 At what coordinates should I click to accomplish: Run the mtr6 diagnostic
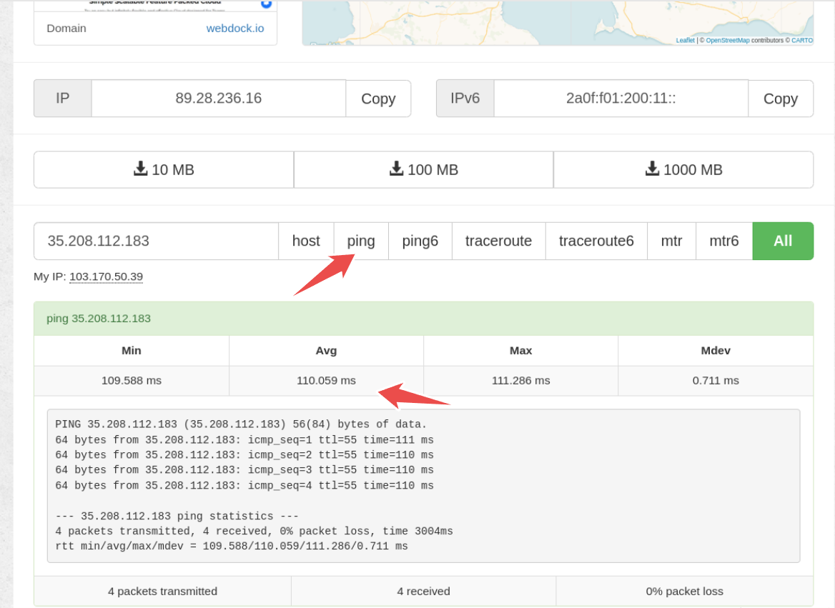pyautogui.click(x=723, y=241)
